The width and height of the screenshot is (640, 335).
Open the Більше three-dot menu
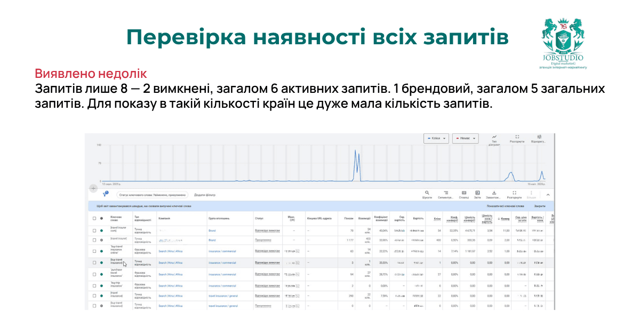531,193
